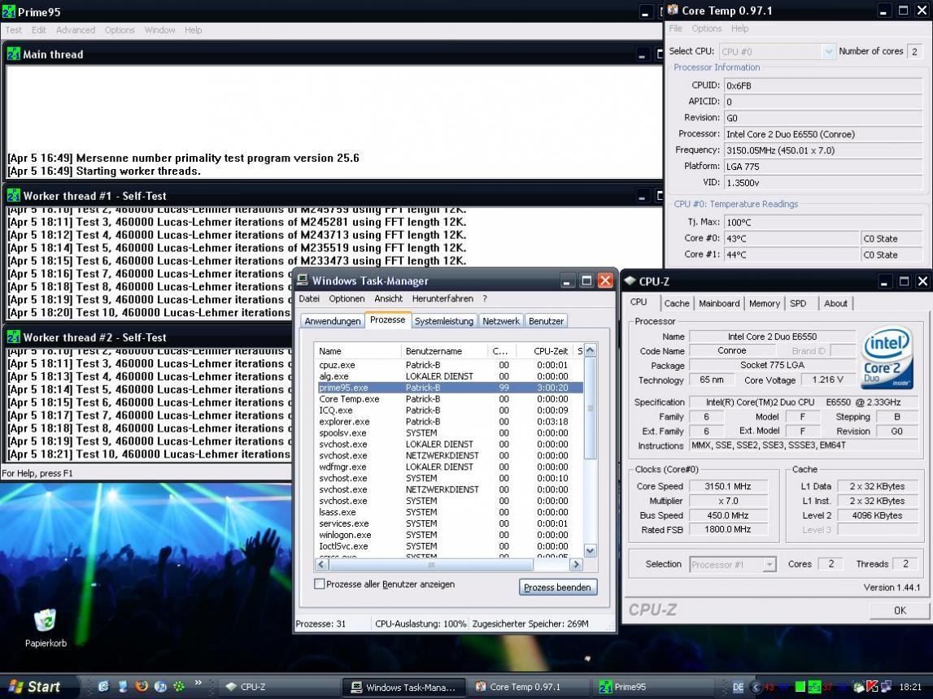The height and width of the screenshot is (699, 933).
Task: Switch to Prime95 taskbar button
Action: pos(651,687)
